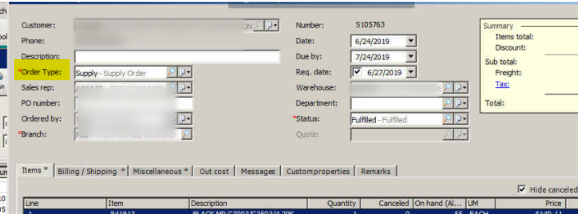578x214 pixels.
Task: Select order number S105763 text
Action: 370,25
